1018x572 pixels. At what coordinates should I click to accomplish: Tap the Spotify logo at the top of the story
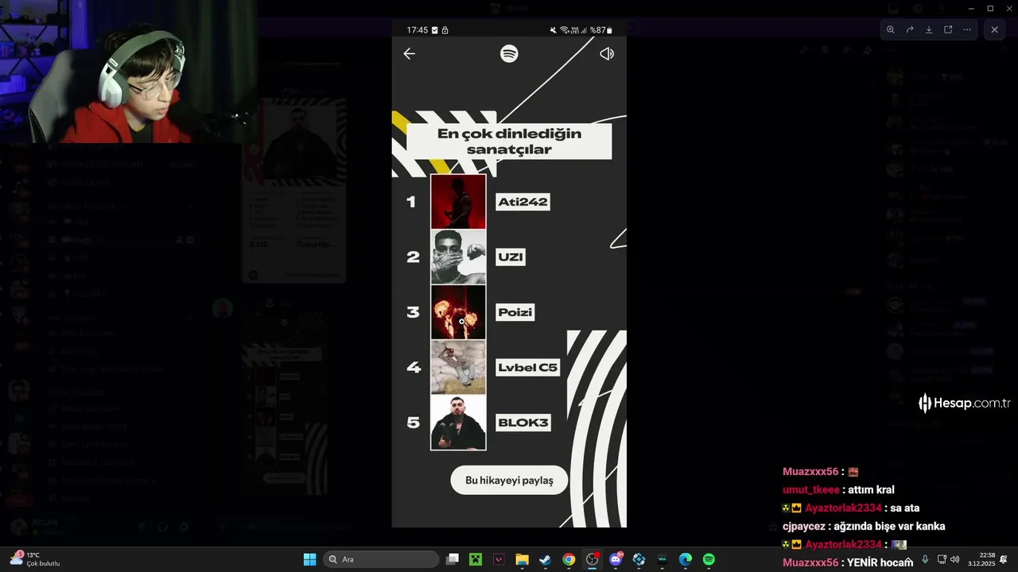point(509,53)
